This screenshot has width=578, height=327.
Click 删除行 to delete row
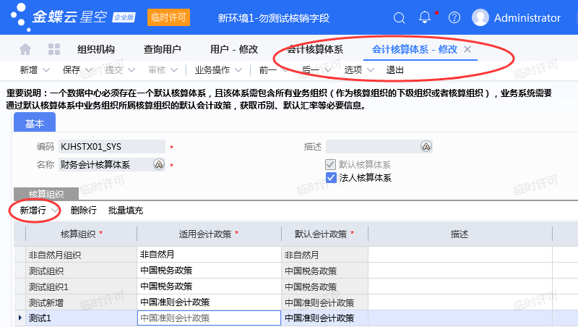84,211
